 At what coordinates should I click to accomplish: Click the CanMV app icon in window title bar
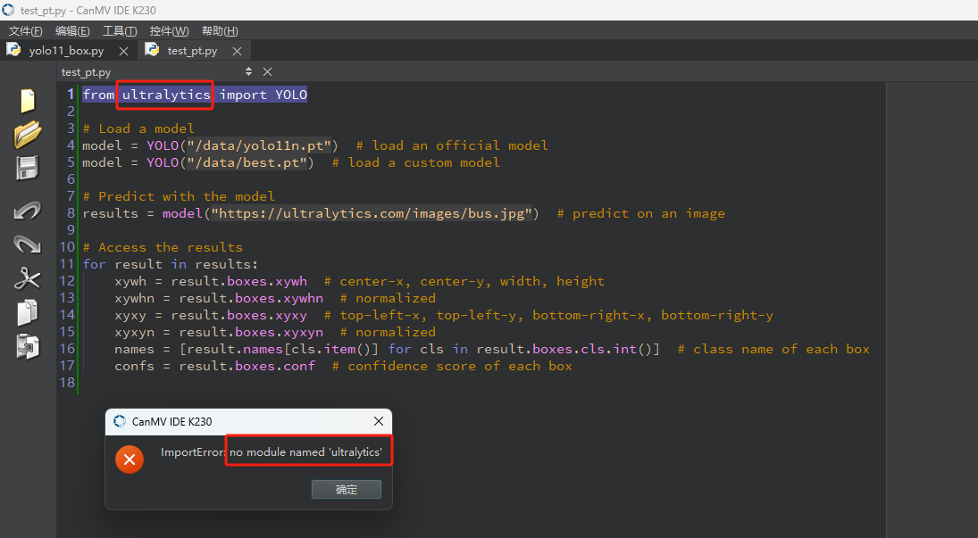click(9, 10)
